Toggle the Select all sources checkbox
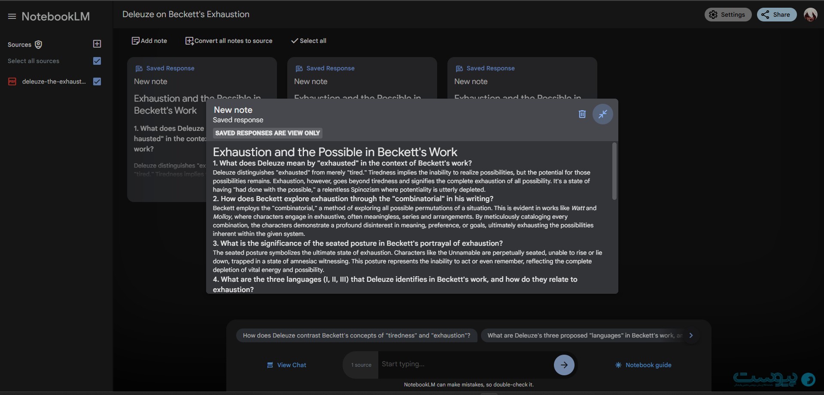Viewport: 824px width, 395px height. click(97, 61)
